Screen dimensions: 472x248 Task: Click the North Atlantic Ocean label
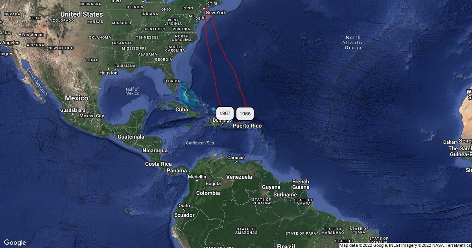coord(353,43)
